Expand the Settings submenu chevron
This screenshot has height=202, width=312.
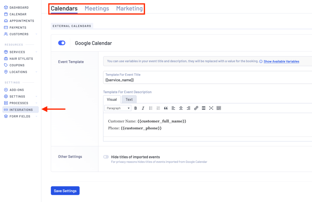(x=36, y=96)
